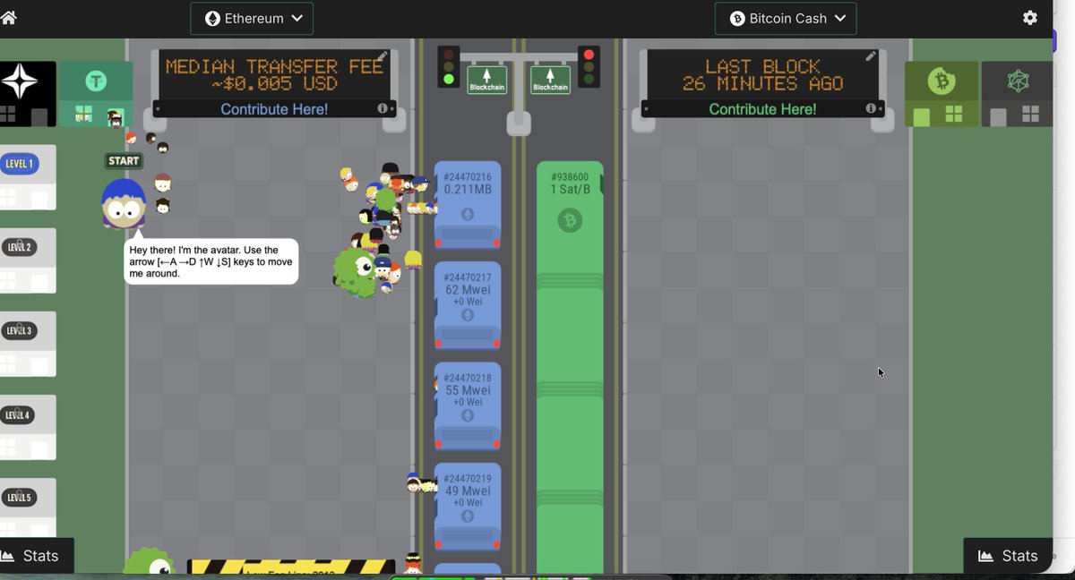Go to the home page icon

pyautogui.click(x=8, y=18)
